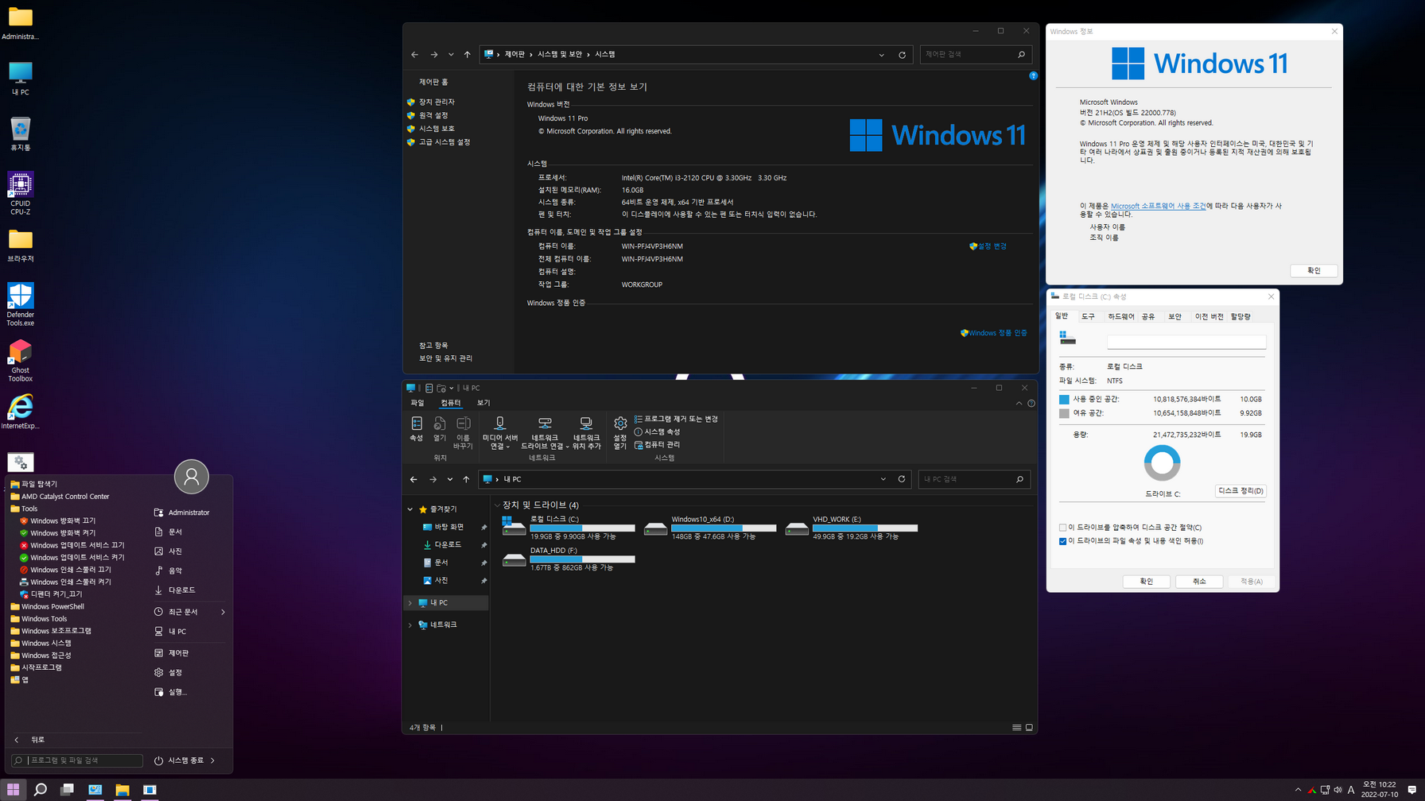Screen dimensions: 1425x801
Task: Open recent locations dropdown in 내 PC explorer
Action: pos(449,479)
